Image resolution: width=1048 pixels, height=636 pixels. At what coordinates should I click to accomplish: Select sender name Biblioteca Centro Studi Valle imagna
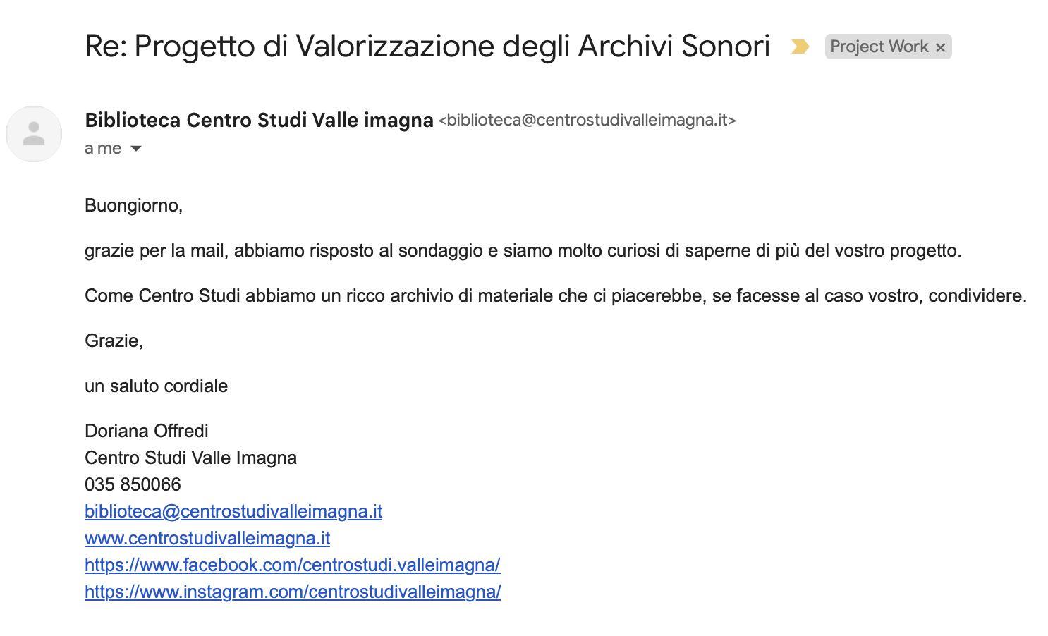click(x=259, y=120)
